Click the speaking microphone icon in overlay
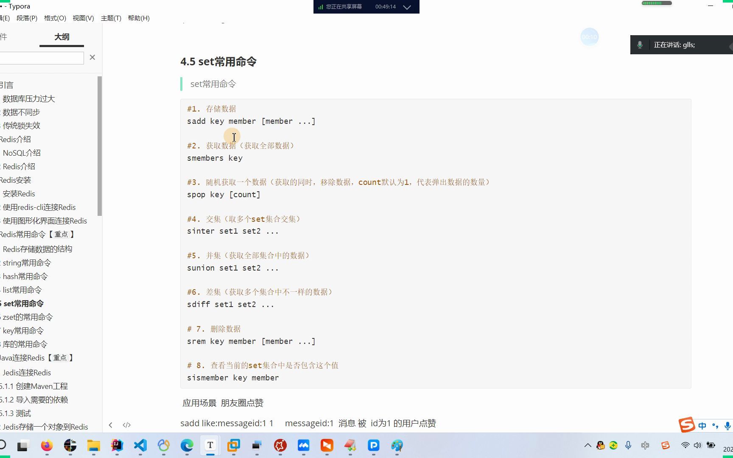The height and width of the screenshot is (458, 733). tap(640, 45)
